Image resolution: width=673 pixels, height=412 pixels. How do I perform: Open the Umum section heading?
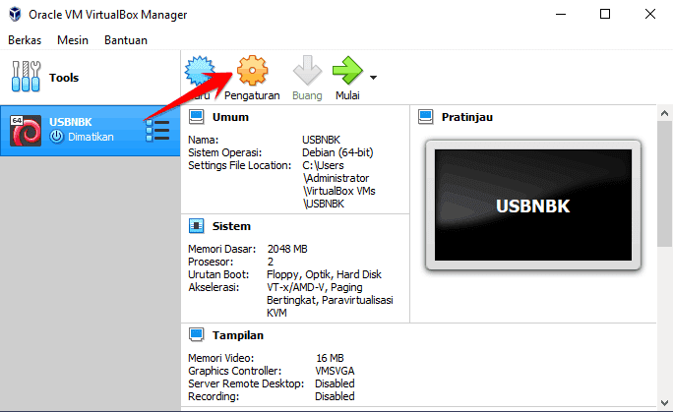coord(230,117)
